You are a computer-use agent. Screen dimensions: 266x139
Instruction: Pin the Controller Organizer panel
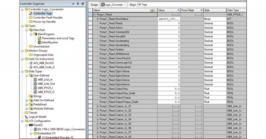[78, 4]
